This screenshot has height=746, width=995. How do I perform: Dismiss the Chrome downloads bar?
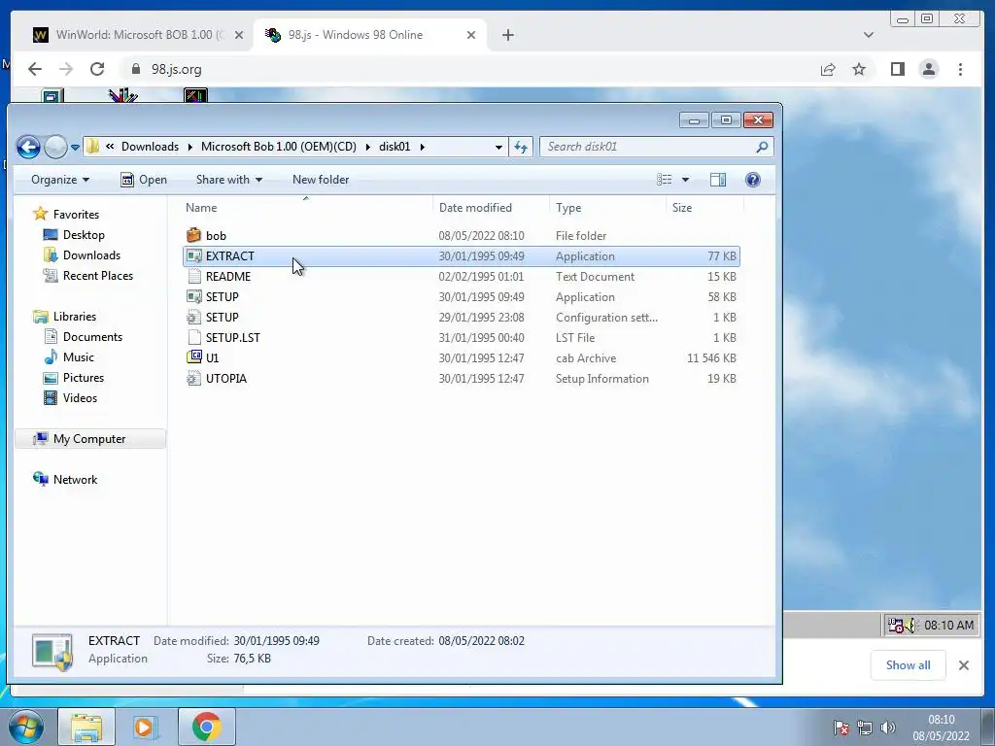[x=964, y=664]
